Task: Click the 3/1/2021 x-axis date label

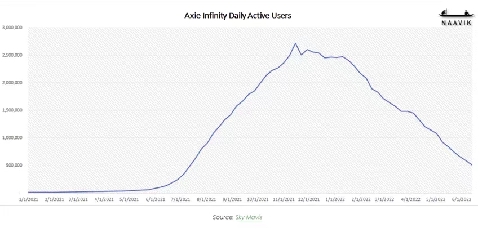Action: pyautogui.click(x=79, y=199)
